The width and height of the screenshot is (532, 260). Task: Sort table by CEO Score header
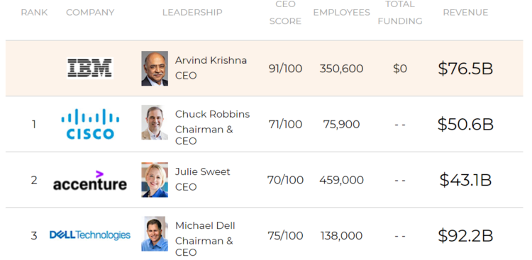[x=285, y=13]
